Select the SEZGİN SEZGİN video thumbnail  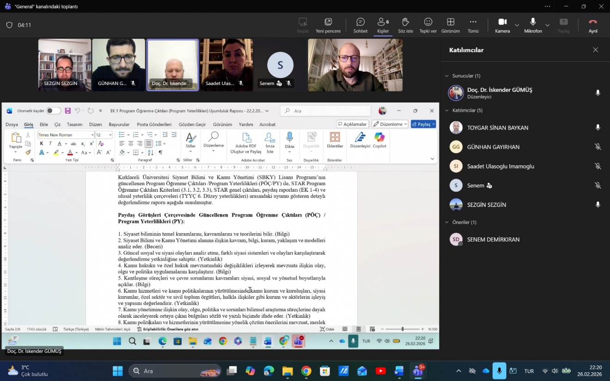[65, 65]
